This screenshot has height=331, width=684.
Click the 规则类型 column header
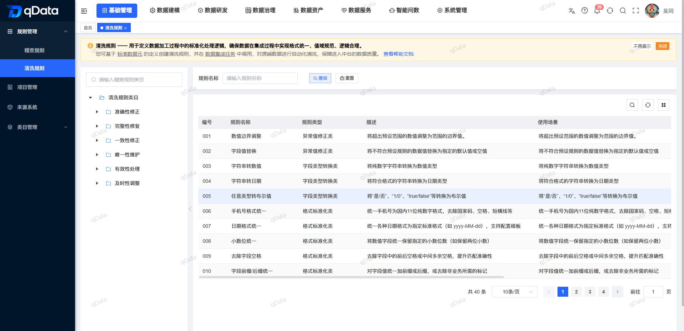click(x=312, y=122)
